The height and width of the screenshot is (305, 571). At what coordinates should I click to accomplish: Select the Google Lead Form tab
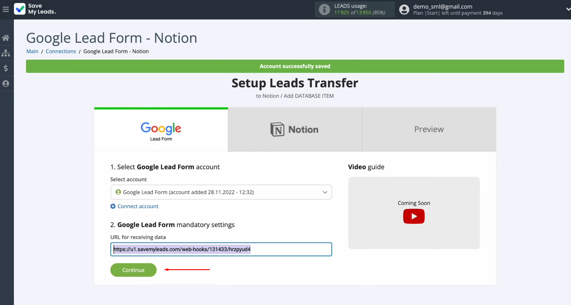161,130
